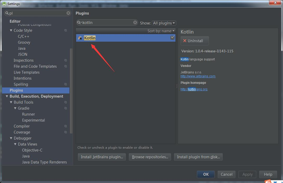Screen dimensions: 283x183
Task: Click project-level icon beside Spelling
Action: click(65, 84)
